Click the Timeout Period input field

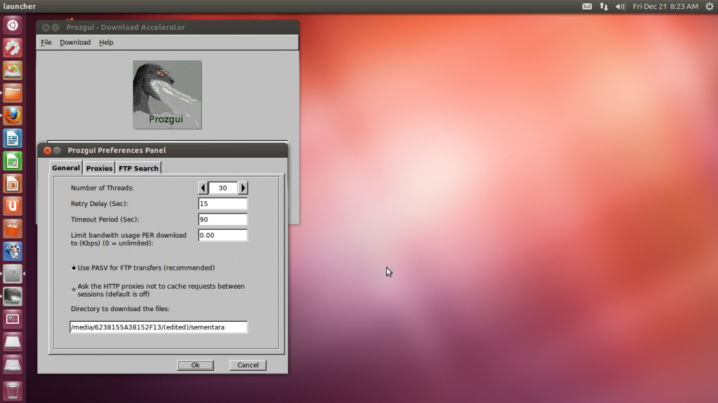[223, 219]
